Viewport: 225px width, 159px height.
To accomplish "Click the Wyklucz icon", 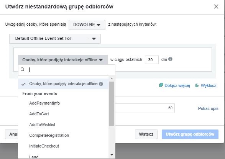I will coord(197,85).
